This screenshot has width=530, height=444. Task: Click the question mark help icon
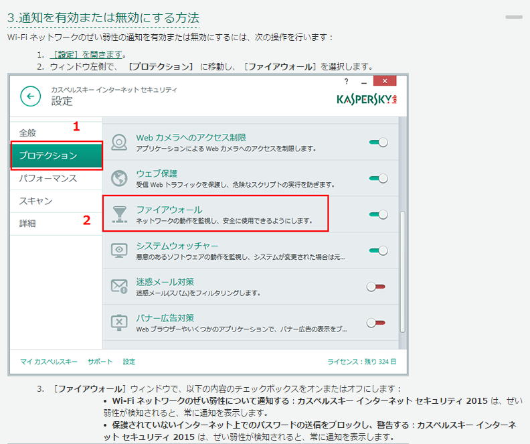[x=346, y=81]
